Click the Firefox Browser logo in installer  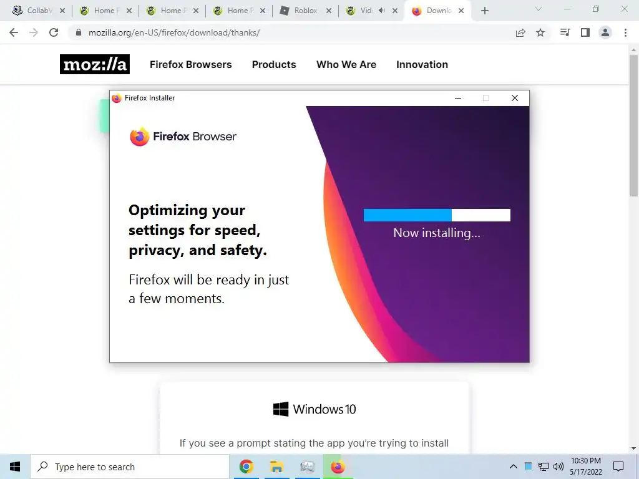click(x=183, y=137)
